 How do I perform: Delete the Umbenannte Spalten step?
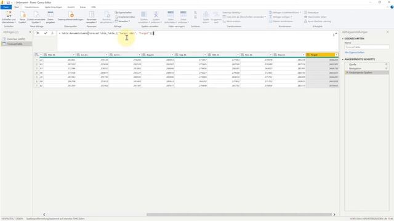347,72
